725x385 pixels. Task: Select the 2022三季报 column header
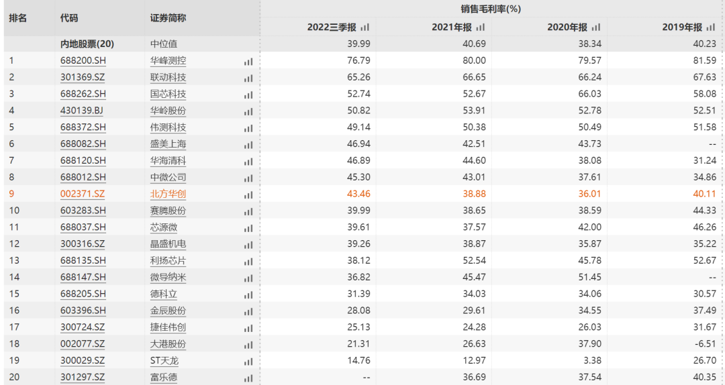[x=332, y=27]
